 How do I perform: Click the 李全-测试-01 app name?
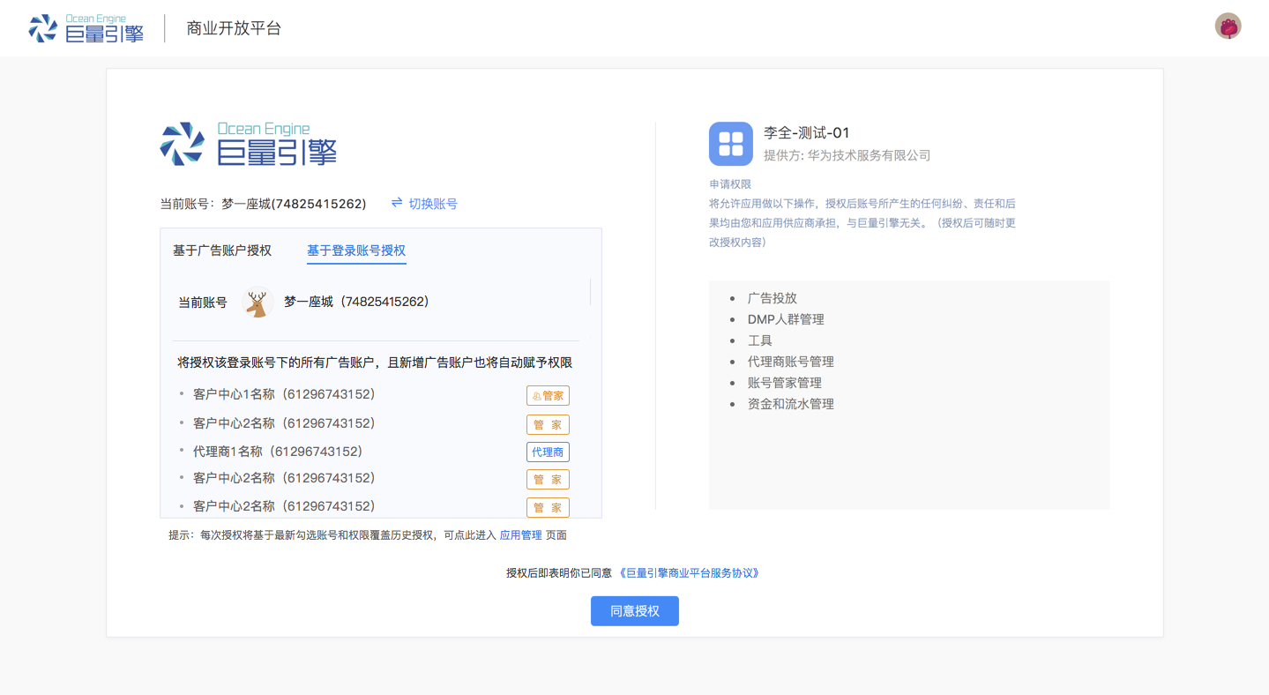[806, 133]
